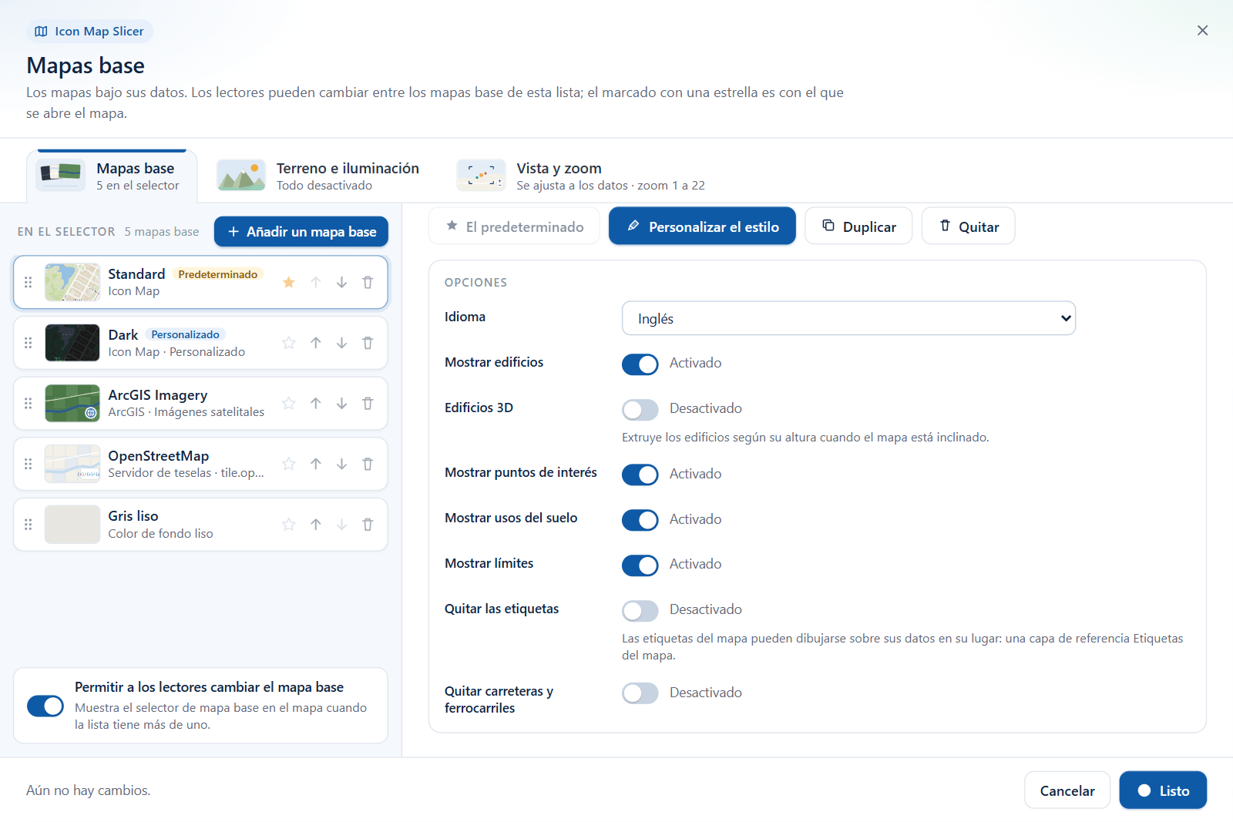
Task: Close the Mapas base dialog
Action: (x=1202, y=31)
